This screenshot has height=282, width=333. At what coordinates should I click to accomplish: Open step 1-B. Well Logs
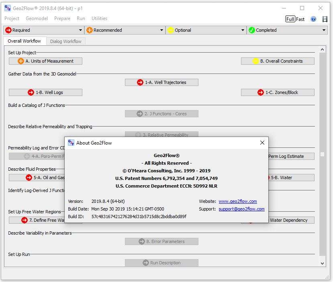click(x=45, y=92)
